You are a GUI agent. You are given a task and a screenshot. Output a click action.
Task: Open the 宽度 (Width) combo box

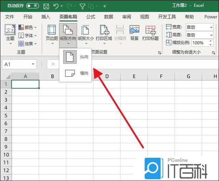pos(200,27)
